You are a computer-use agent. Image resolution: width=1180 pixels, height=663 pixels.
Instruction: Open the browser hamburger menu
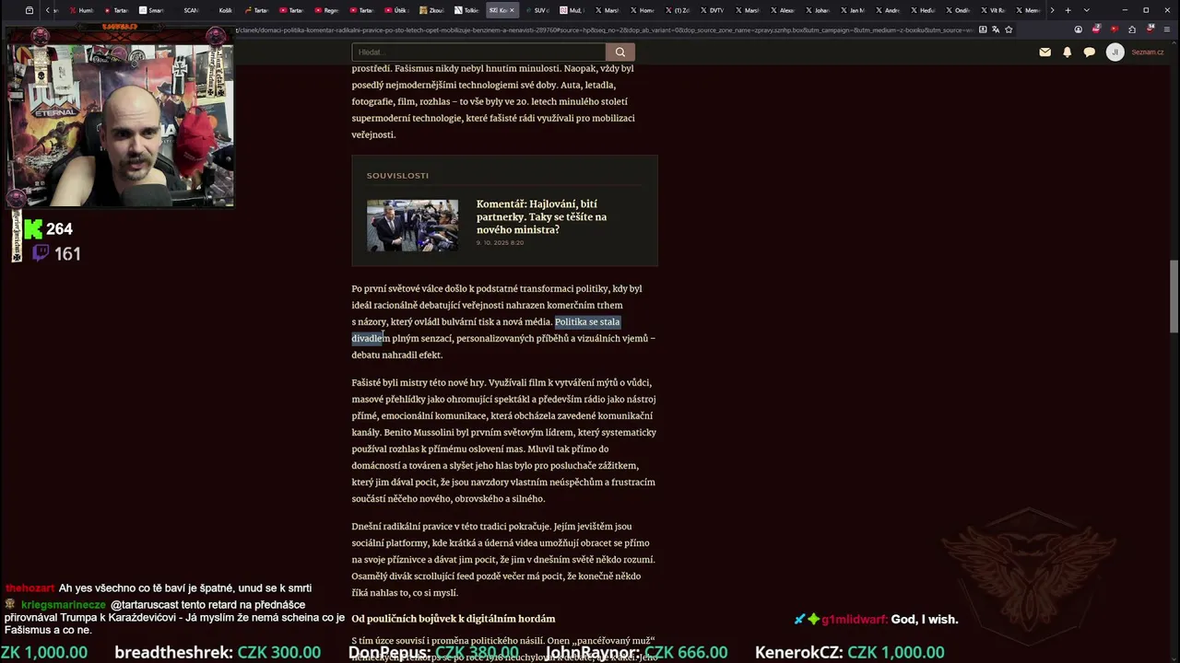coord(1166,29)
